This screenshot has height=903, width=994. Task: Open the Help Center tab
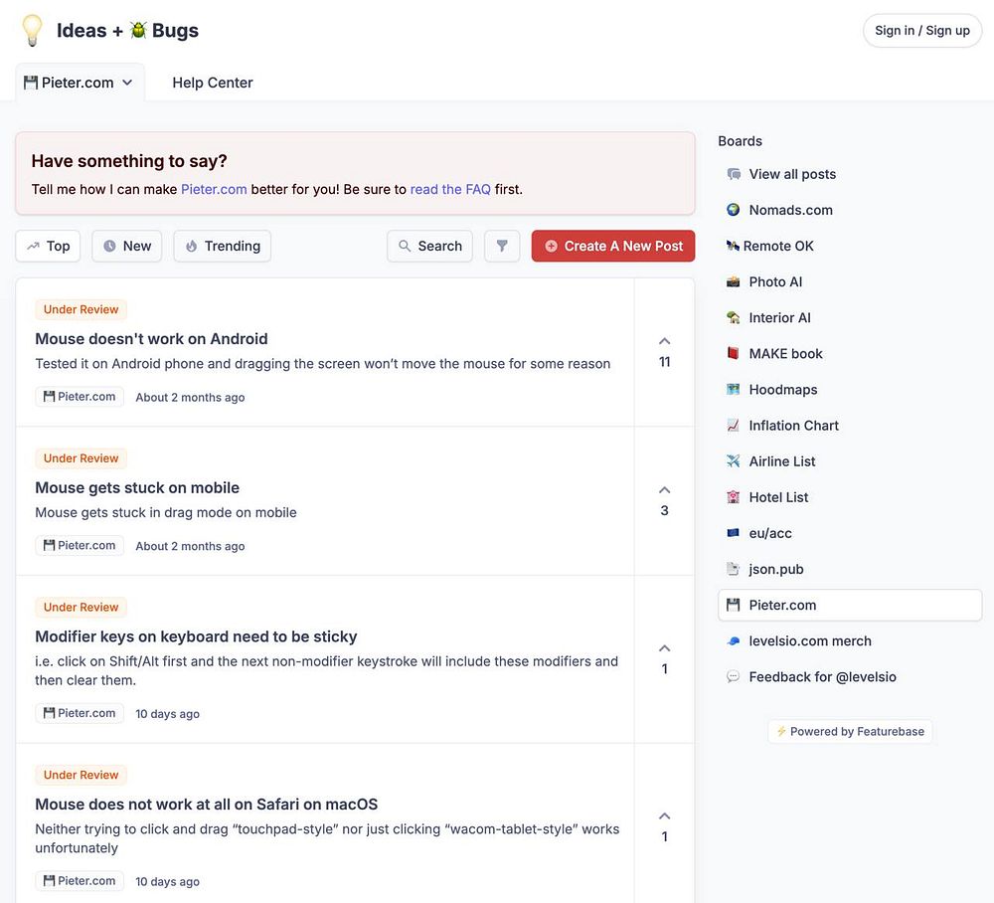click(213, 83)
